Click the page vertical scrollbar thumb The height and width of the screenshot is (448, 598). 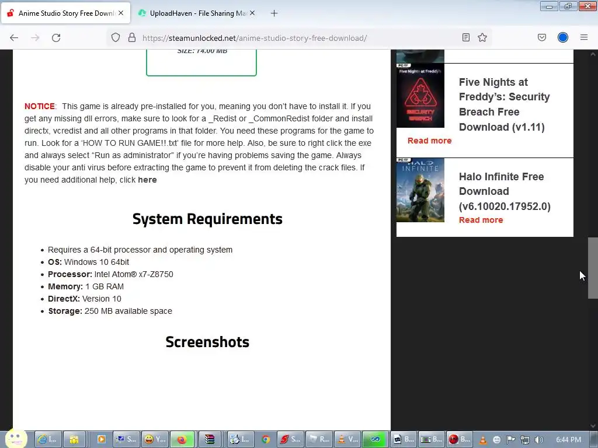coord(593,268)
